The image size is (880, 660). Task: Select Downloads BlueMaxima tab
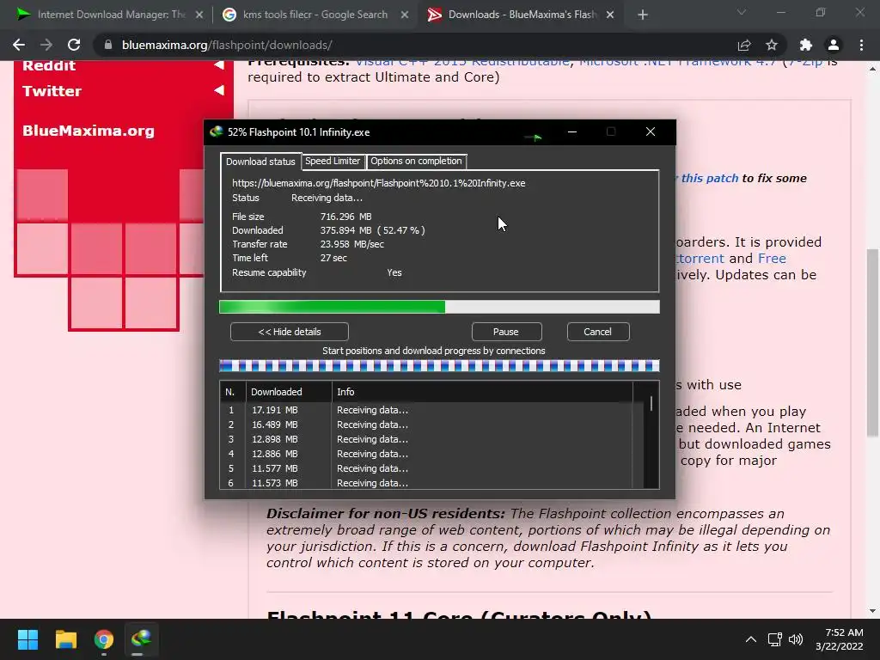(x=521, y=15)
